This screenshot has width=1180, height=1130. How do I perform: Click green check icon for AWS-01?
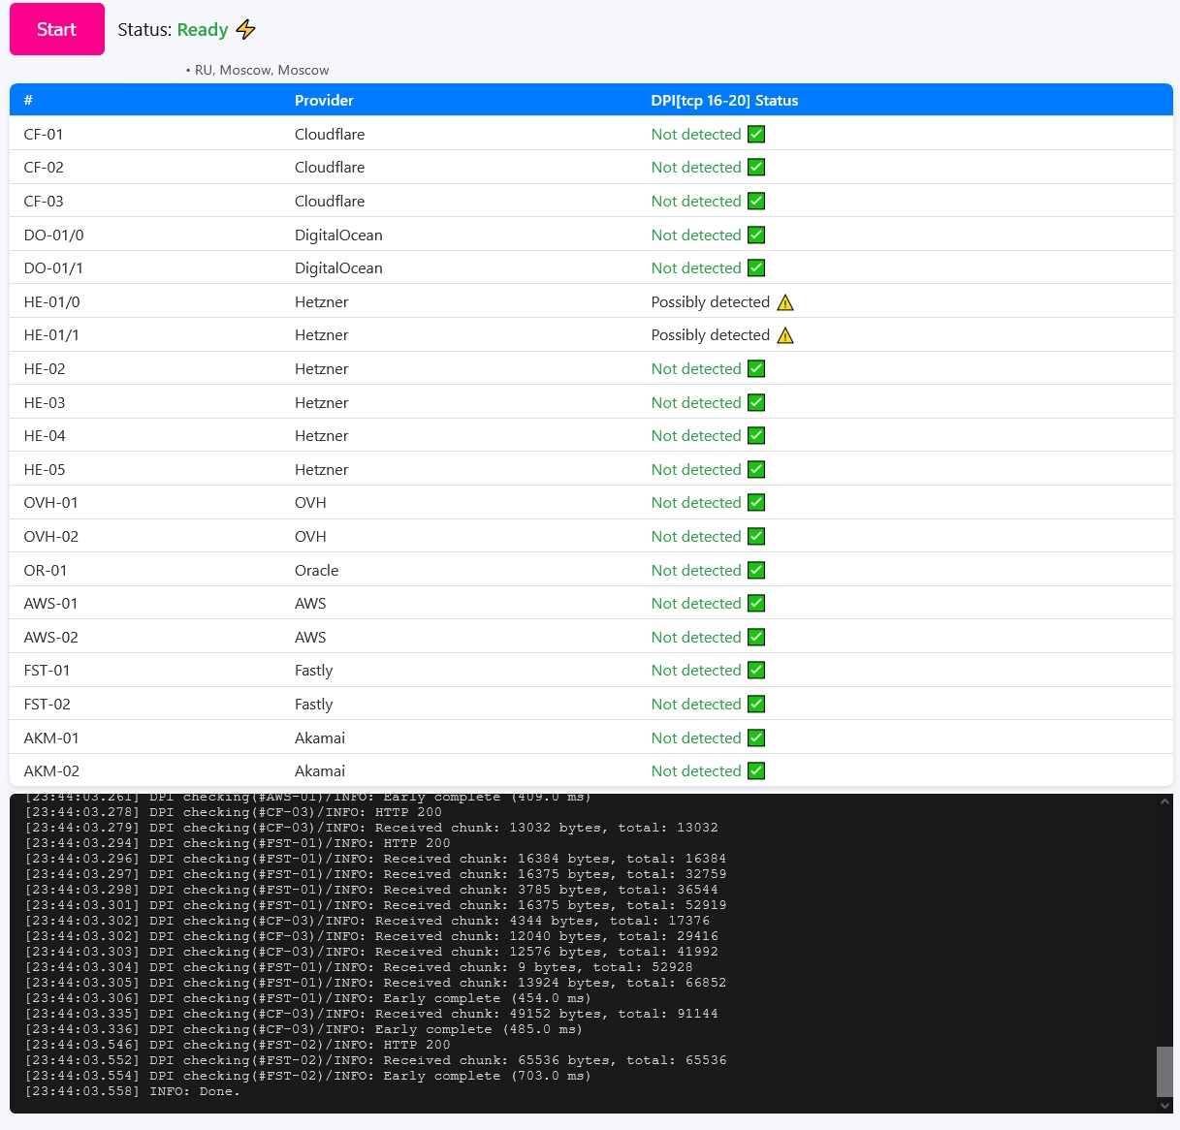tap(756, 604)
